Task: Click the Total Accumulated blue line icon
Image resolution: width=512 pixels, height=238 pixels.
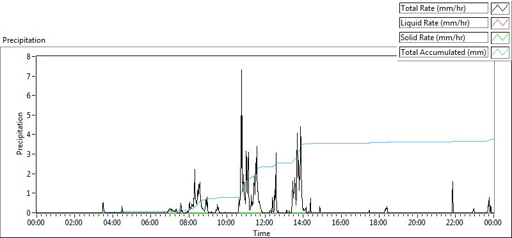Action: (x=500, y=52)
